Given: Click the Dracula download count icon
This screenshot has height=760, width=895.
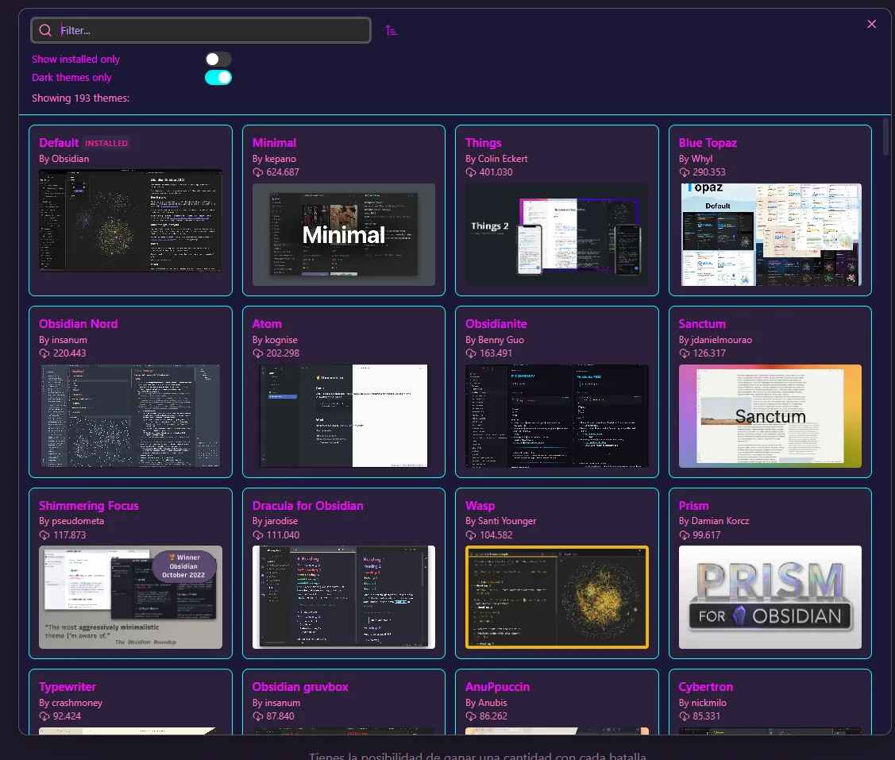Looking at the screenshot, I should (258, 535).
